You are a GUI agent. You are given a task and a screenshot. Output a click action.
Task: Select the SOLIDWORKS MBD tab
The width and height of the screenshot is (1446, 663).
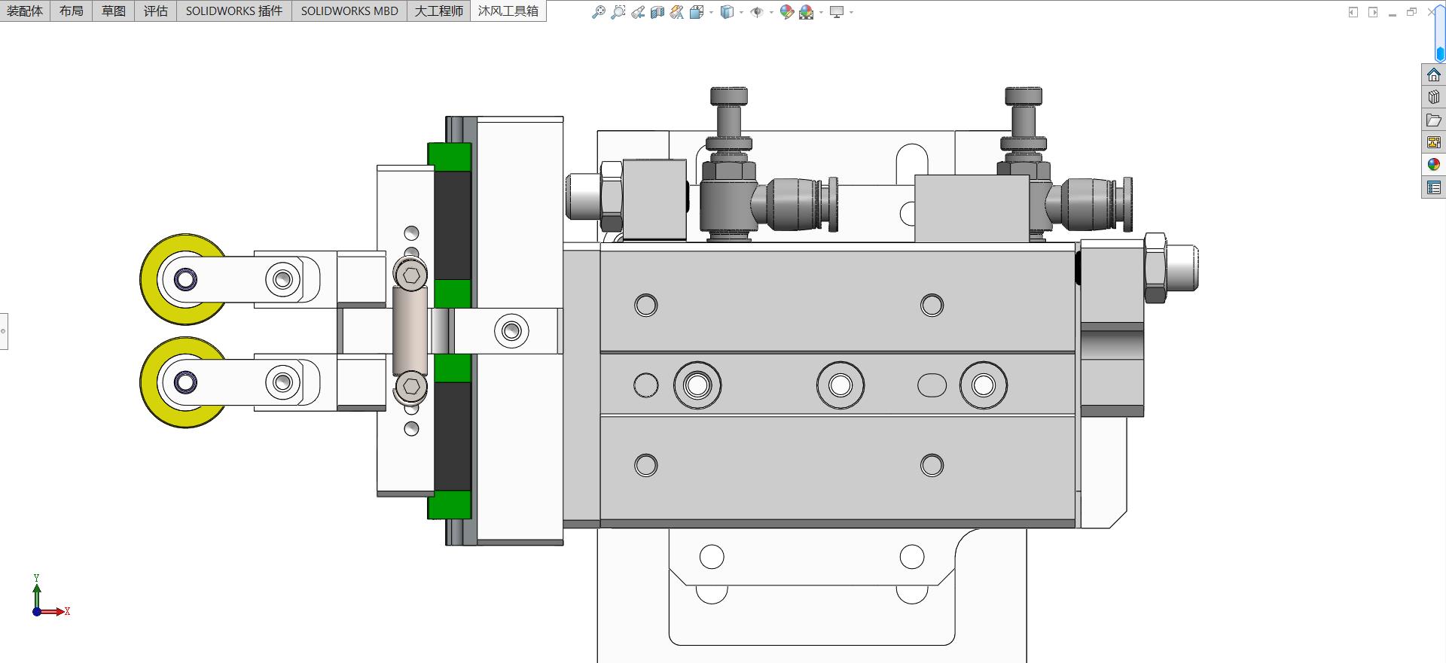[349, 11]
